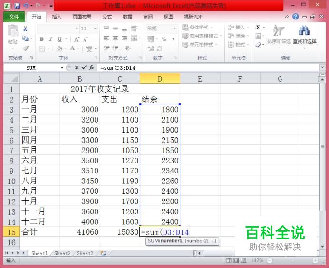This screenshot has width=329, height=268.
Task: Switch to the 公式 Formulas tab
Action: (107, 17)
